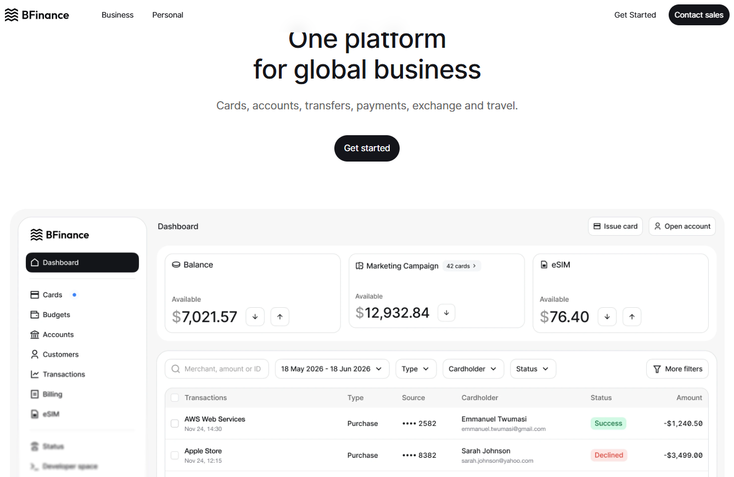Image resolution: width=734 pixels, height=477 pixels.
Task: Click the Dashboard home icon in sidebar
Action: coord(35,262)
